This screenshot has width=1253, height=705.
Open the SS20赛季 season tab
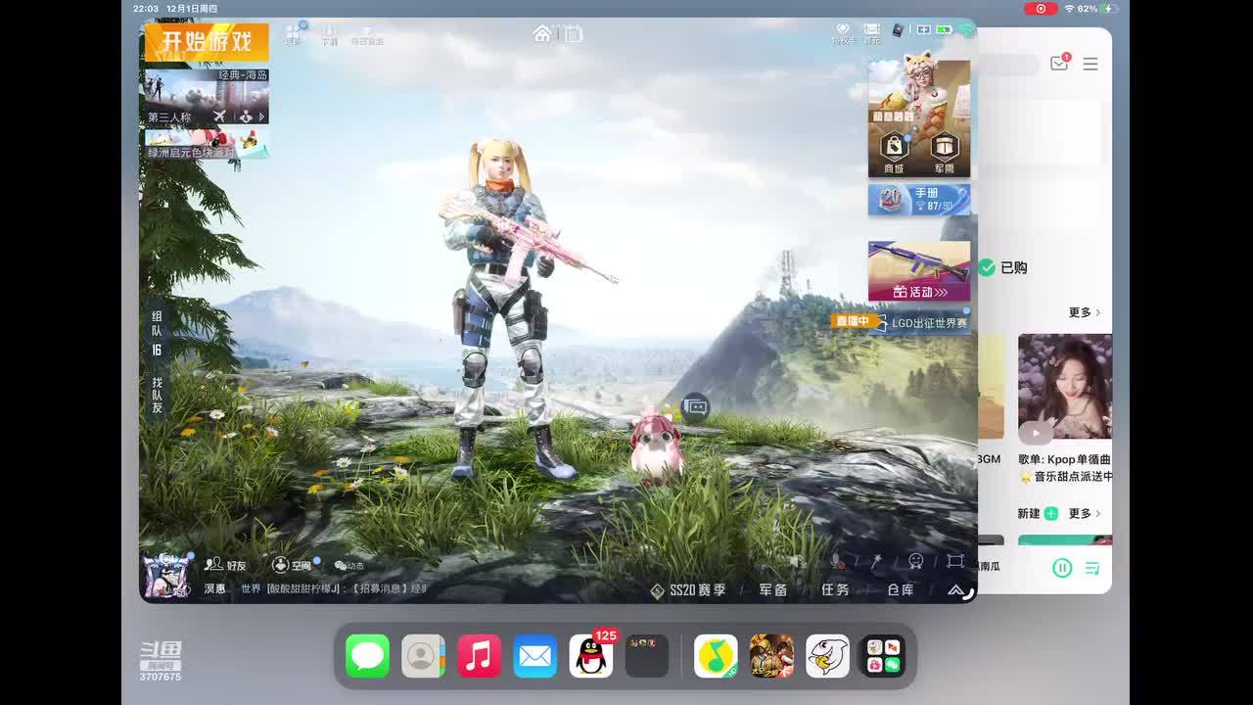[689, 590]
